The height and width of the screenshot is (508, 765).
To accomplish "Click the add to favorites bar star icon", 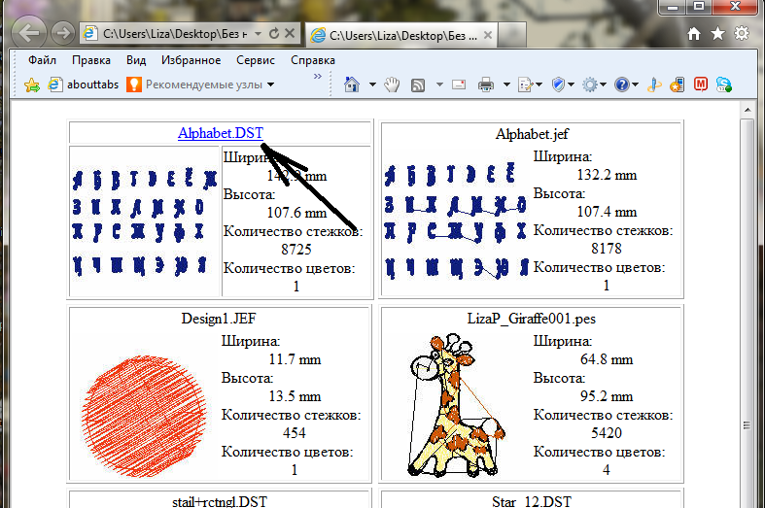I will pyautogui.click(x=32, y=85).
